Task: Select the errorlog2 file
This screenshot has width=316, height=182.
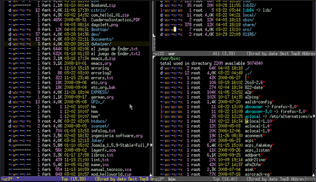Action: [x=101, y=73]
